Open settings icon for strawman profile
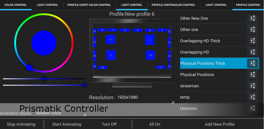Image resolution: width=264 pixels, height=129 pixels. pyautogui.click(x=253, y=86)
